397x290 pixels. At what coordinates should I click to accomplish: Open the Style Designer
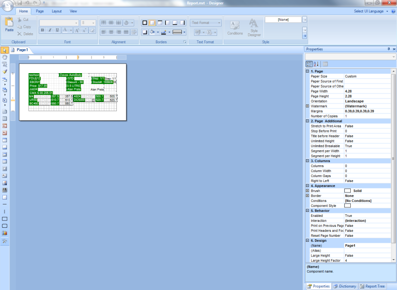click(254, 28)
